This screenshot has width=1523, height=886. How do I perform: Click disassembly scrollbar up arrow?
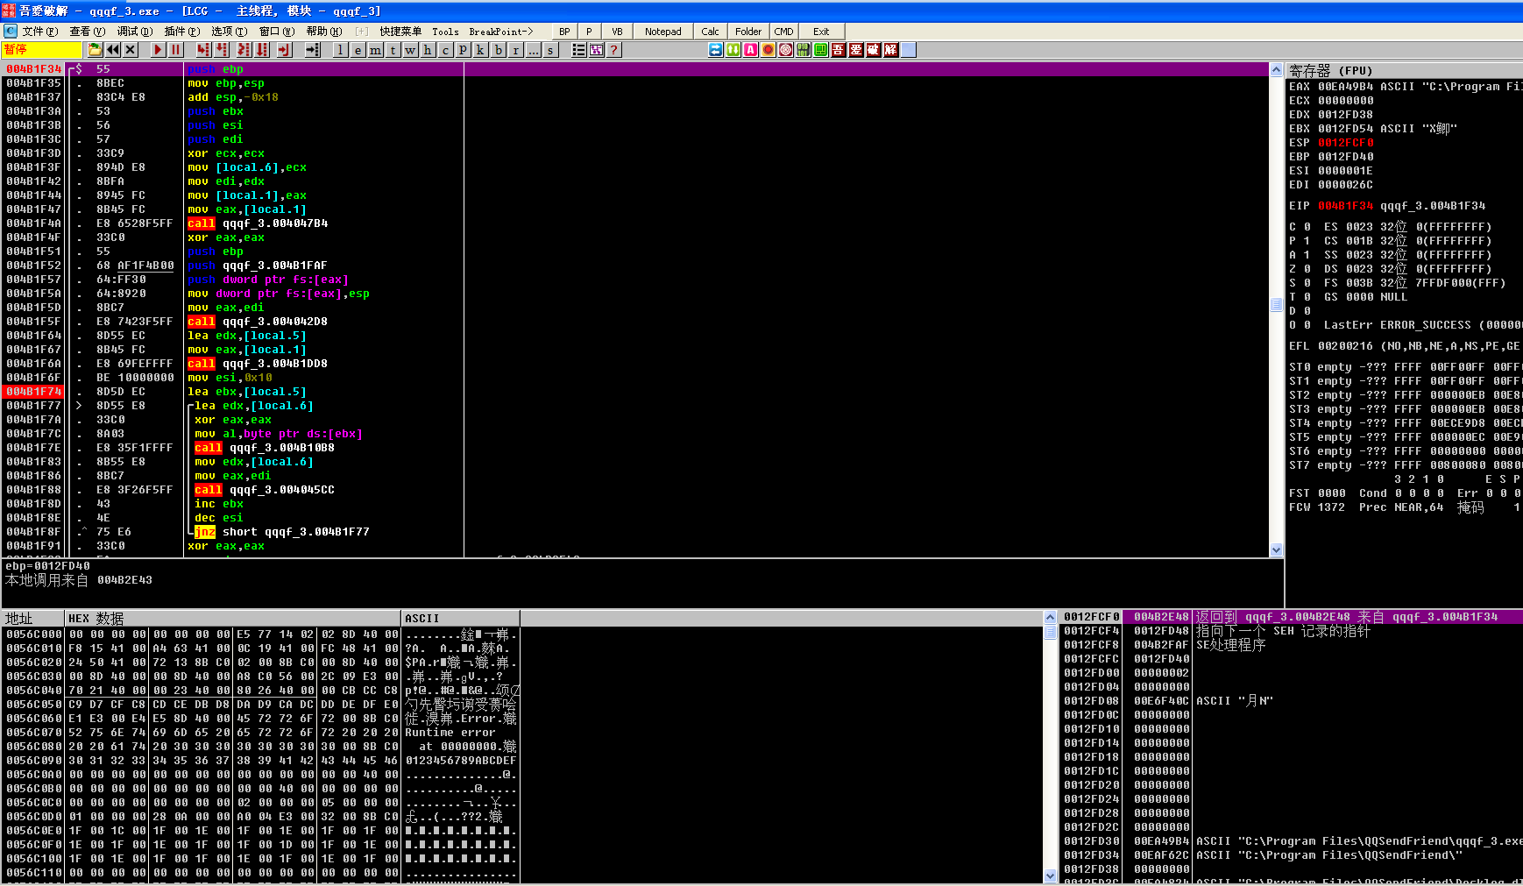tap(1276, 69)
